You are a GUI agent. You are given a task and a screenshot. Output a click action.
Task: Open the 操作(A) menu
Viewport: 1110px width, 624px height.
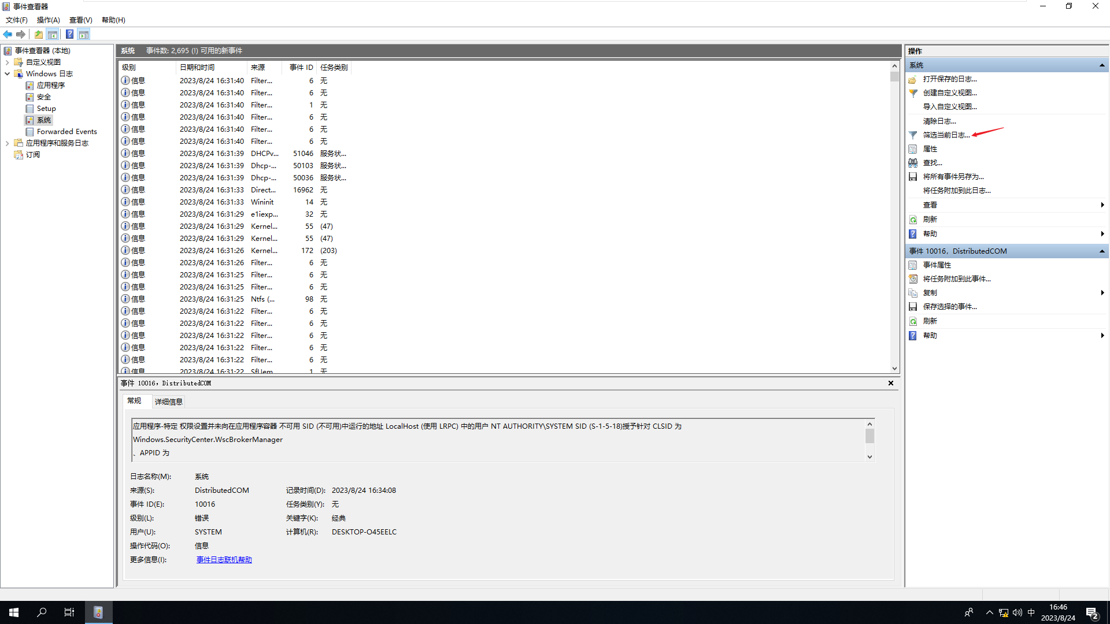point(48,20)
